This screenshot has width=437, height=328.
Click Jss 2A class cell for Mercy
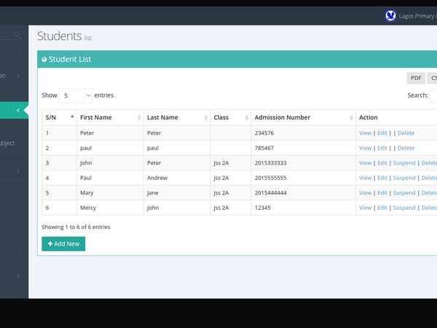[230, 208]
